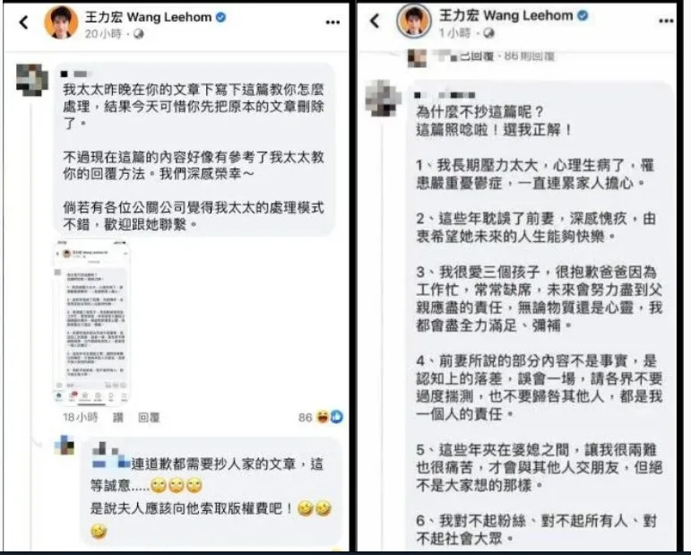691x555 pixels.
Task: Click Wang Leehom avatar in left header
Action: 61,22
